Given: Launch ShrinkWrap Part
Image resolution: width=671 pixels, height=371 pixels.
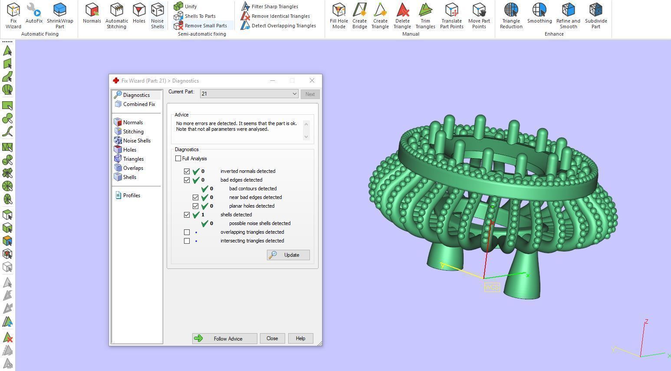Looking at the screenshot, I should [60, 16].
